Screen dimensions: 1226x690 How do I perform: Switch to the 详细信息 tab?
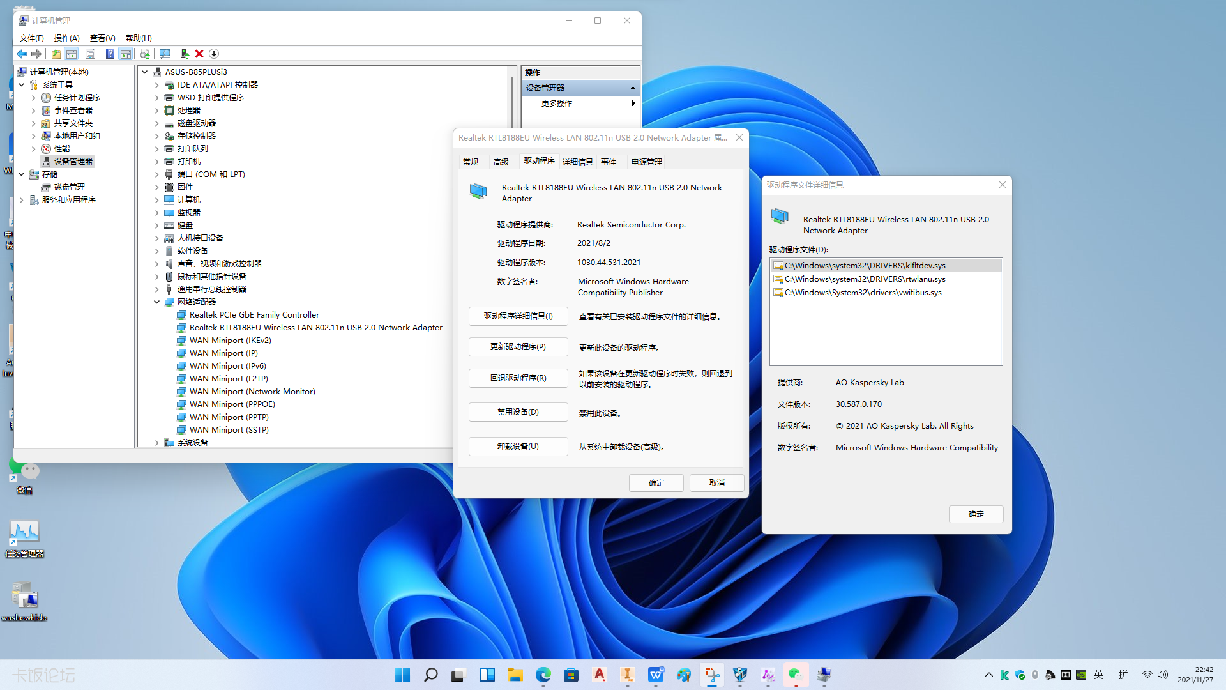click(x=578, y=162)
